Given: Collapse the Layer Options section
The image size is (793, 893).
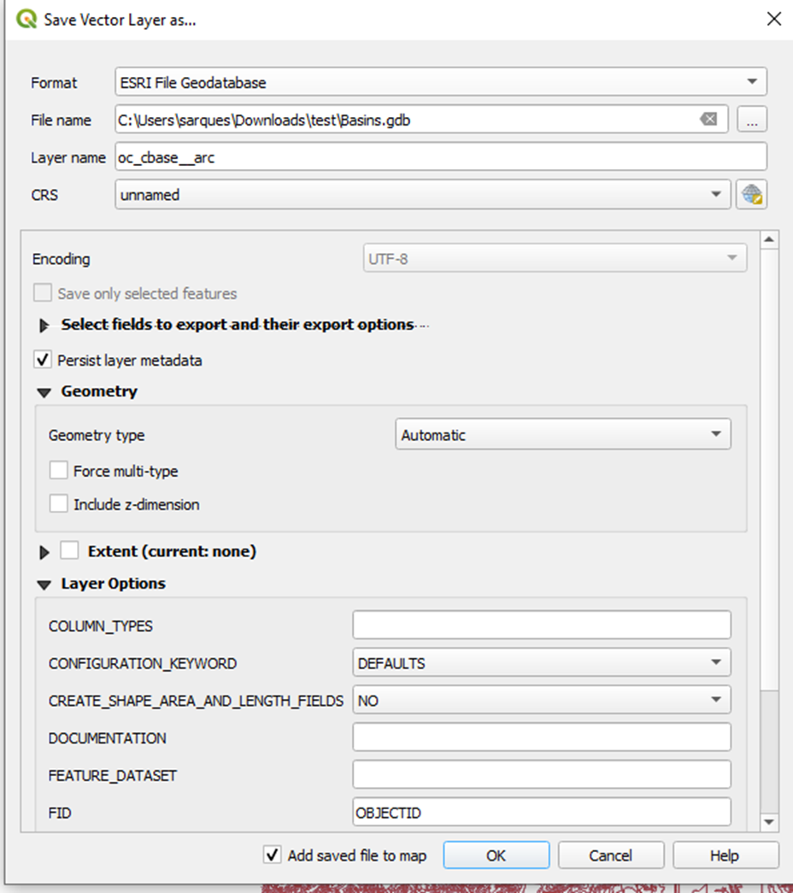Looking at the screenshot, I should (44, 585).
